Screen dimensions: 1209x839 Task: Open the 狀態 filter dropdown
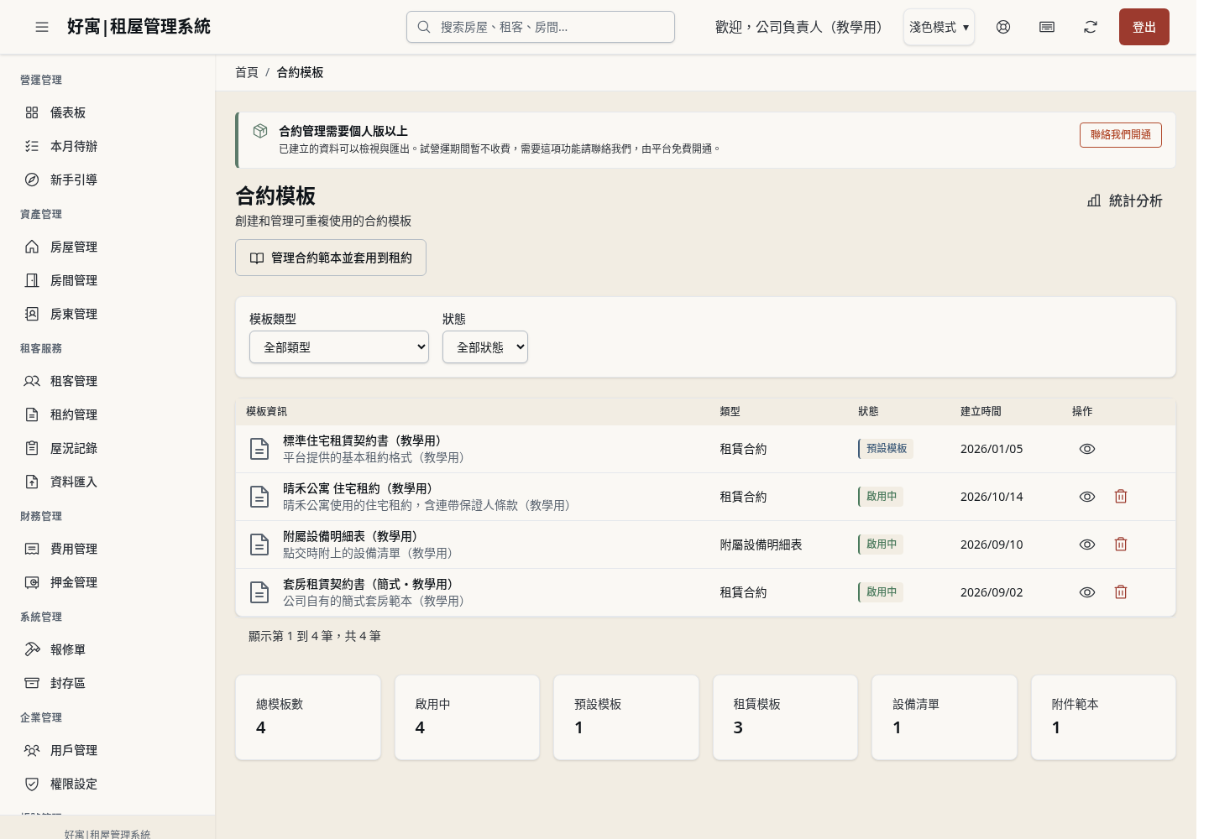tap(485, 347)
